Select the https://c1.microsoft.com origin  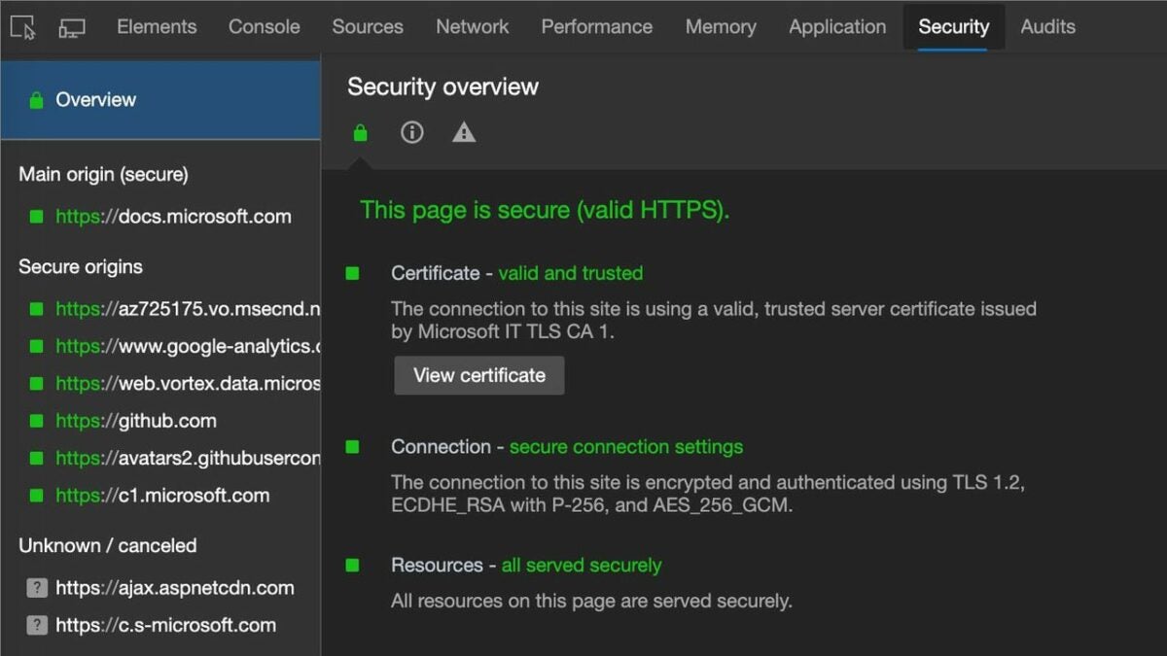[160, 496]
